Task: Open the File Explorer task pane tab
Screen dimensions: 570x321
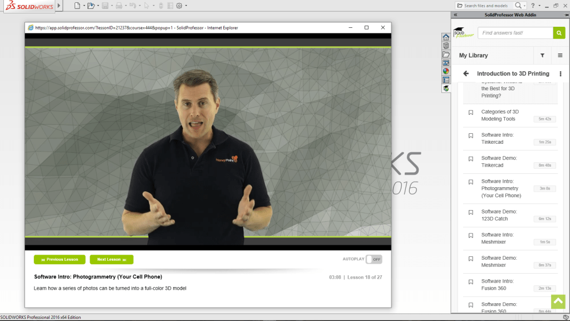Action: (x=446, y=55)
